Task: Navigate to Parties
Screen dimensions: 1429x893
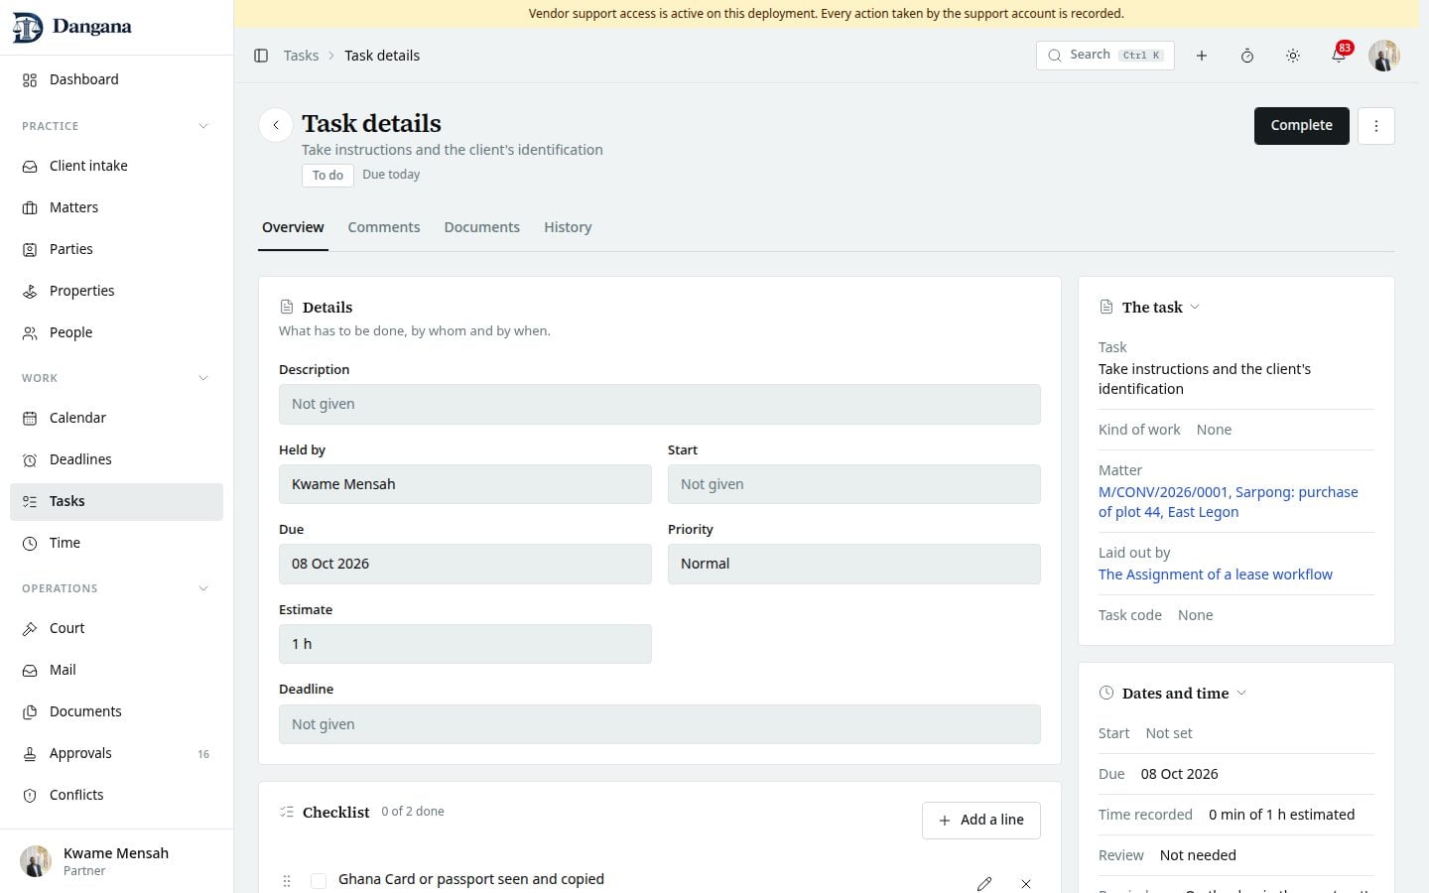Action: (x=116, y=249)
